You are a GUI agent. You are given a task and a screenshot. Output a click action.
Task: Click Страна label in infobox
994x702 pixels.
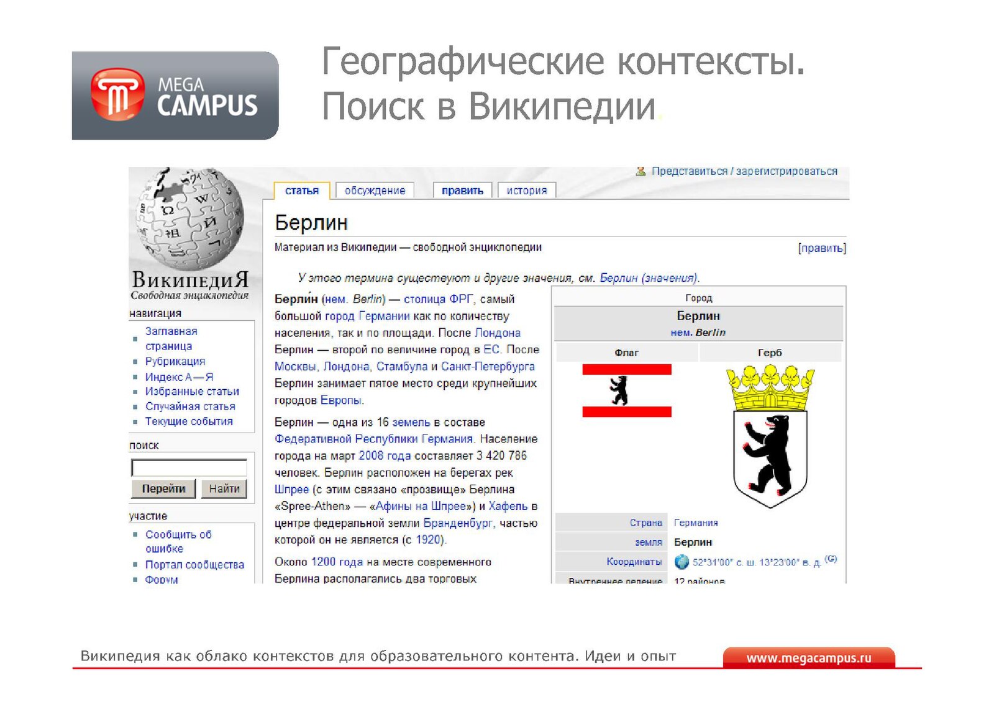coord(646,523)
